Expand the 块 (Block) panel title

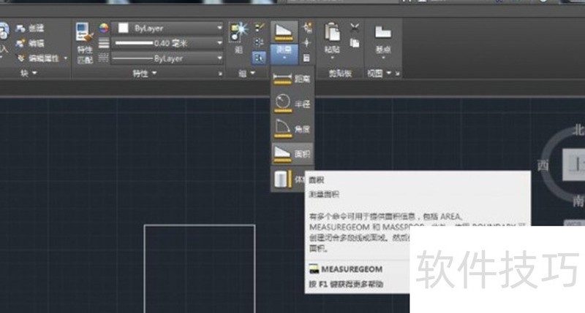coord(28,74)
